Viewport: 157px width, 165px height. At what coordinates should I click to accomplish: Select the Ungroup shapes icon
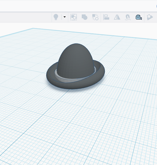tap(95, 17)
